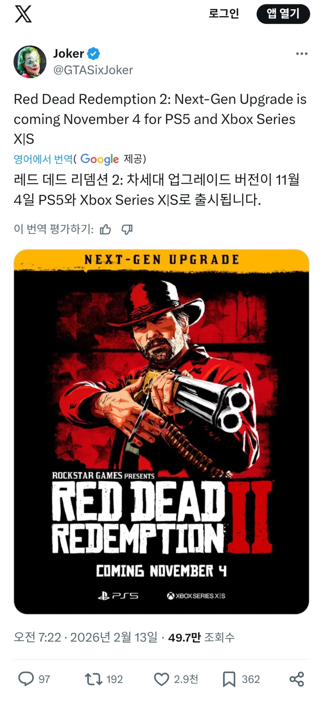323x703 pixels.
Task: Bookmark the post with the 362 icon
Action: point(229,679)
